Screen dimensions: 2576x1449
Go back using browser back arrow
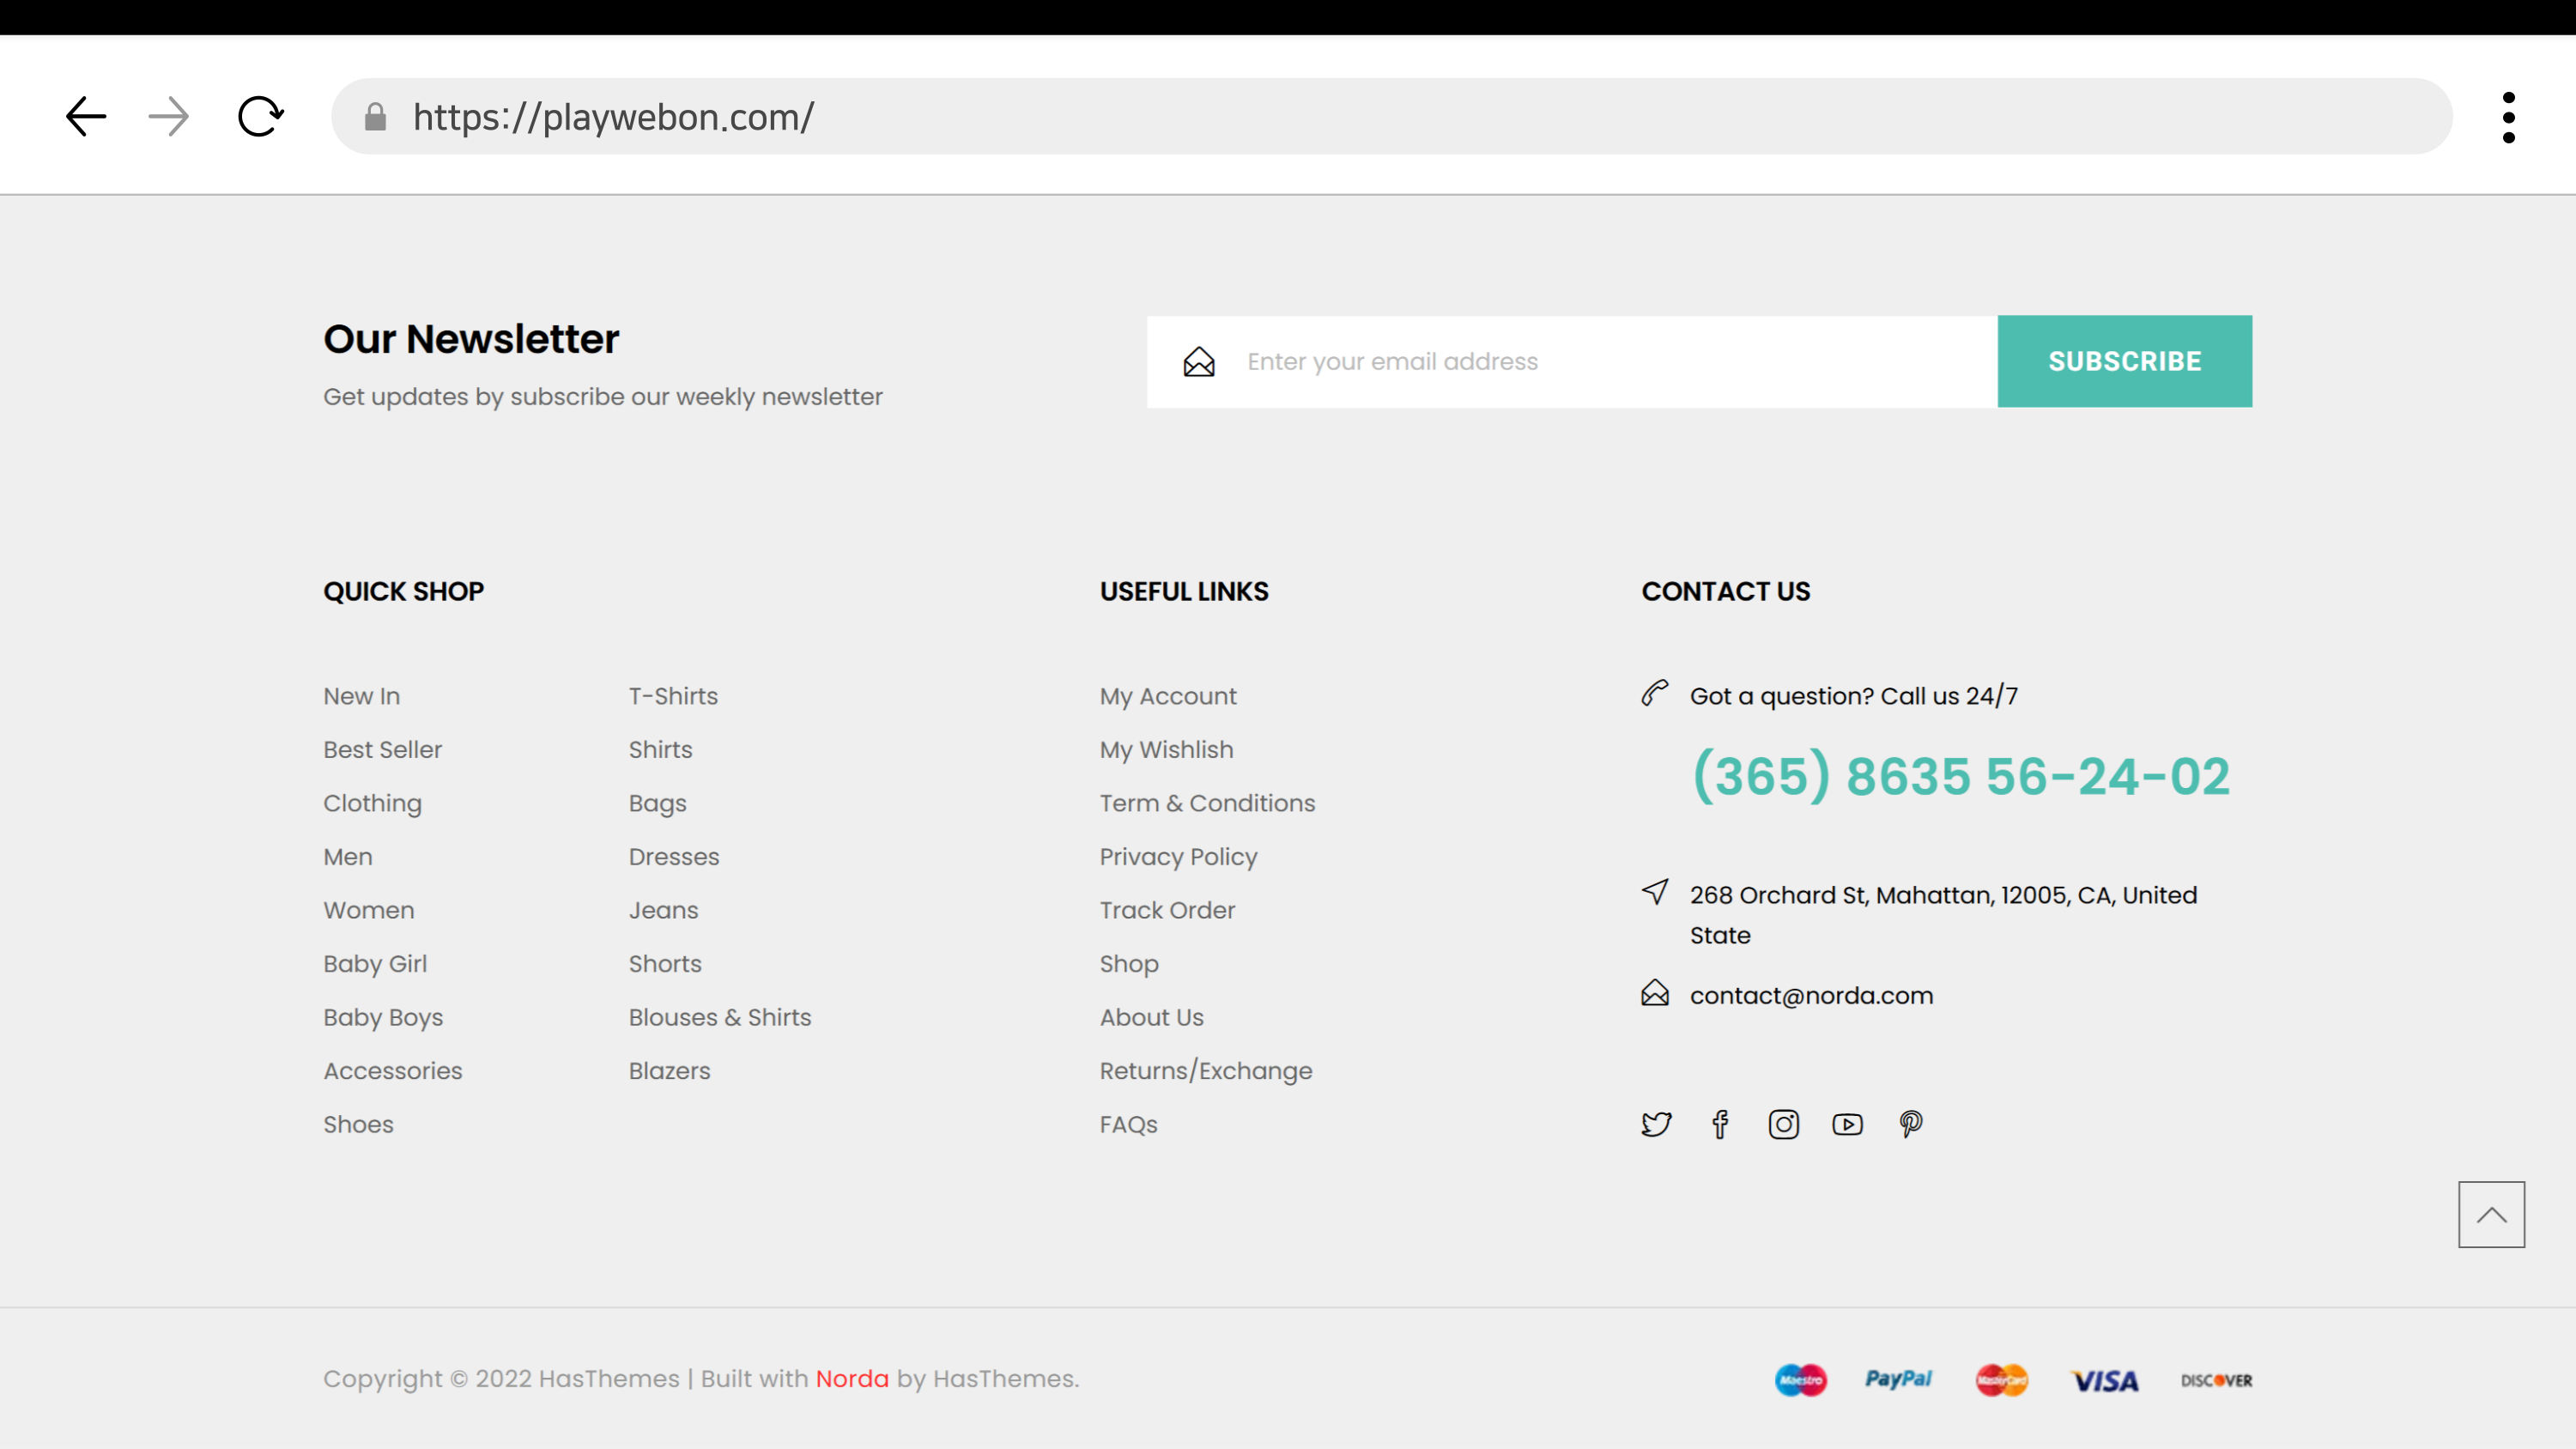coord(86,117)
